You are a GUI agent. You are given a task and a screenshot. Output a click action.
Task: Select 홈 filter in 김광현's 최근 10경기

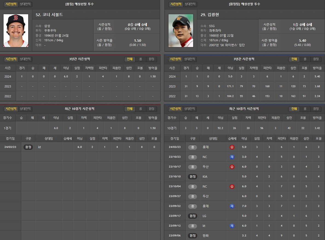(x=305, y=109)
